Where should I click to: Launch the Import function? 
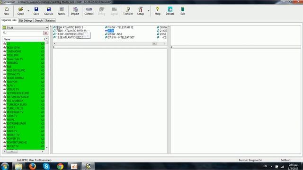[75, 11]
